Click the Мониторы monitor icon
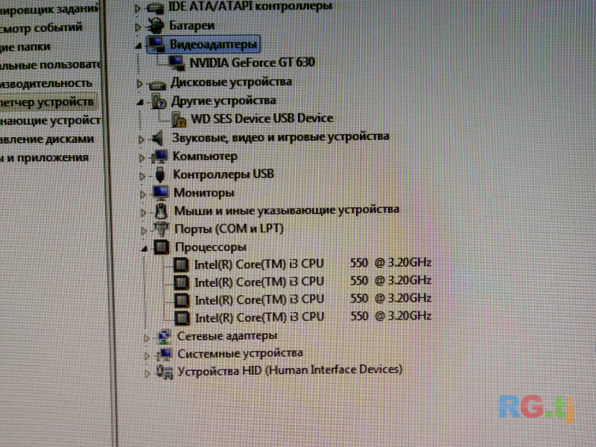 click(161, 193)
